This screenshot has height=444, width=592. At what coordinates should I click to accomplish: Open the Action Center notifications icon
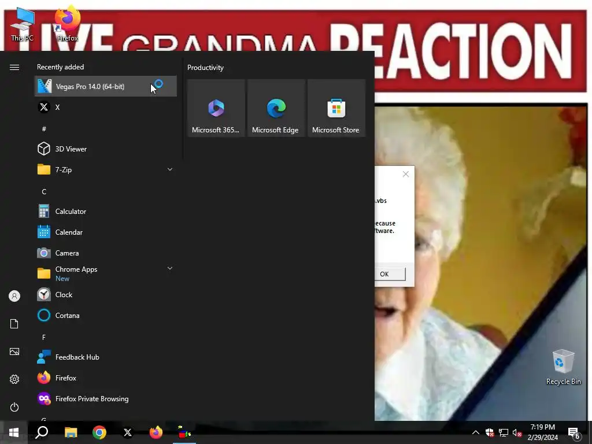(x=574, y=432)
